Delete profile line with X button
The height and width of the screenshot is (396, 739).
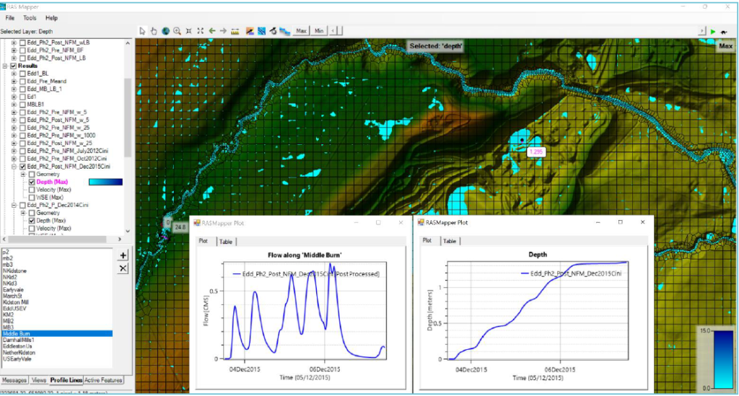[123, 268]
